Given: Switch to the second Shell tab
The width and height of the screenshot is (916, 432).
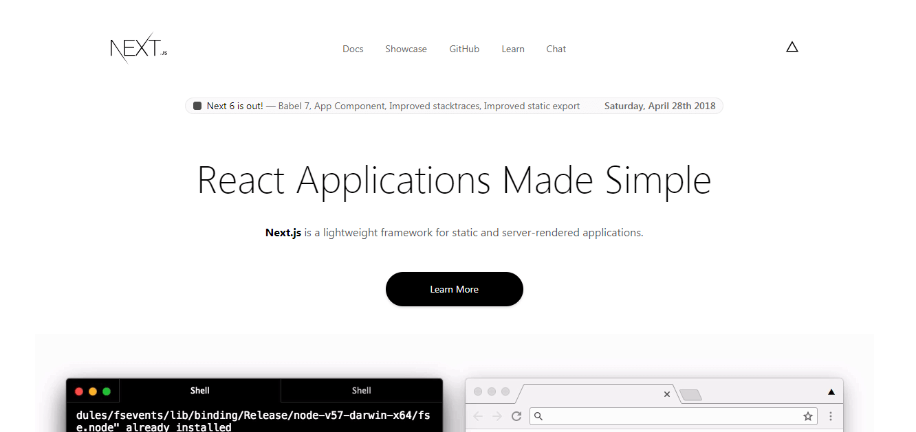Looking at the screenshot, I should (362, 391).
